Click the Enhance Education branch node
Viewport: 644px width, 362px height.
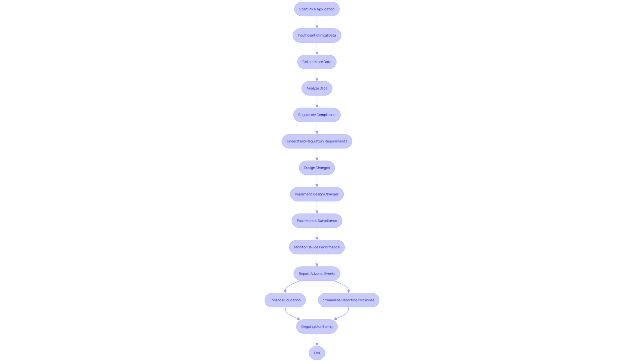[x=285, y=300]
